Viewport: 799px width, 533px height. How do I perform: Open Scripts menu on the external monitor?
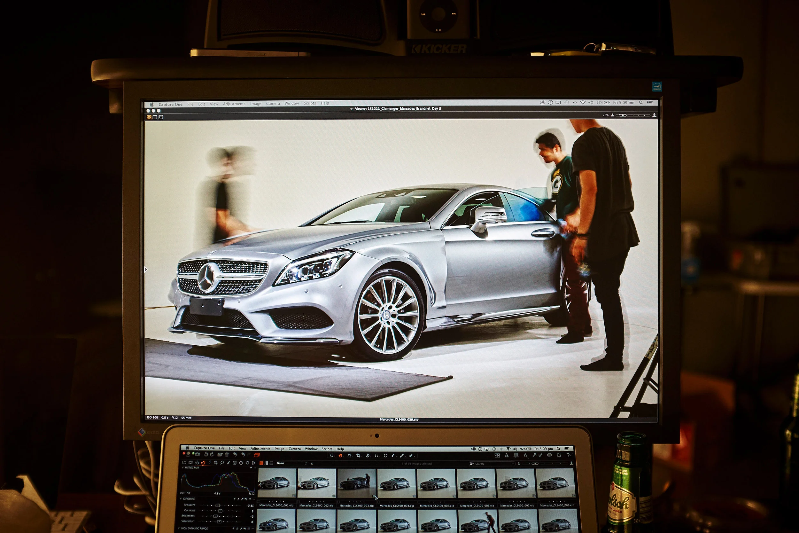tap(309, 103)
